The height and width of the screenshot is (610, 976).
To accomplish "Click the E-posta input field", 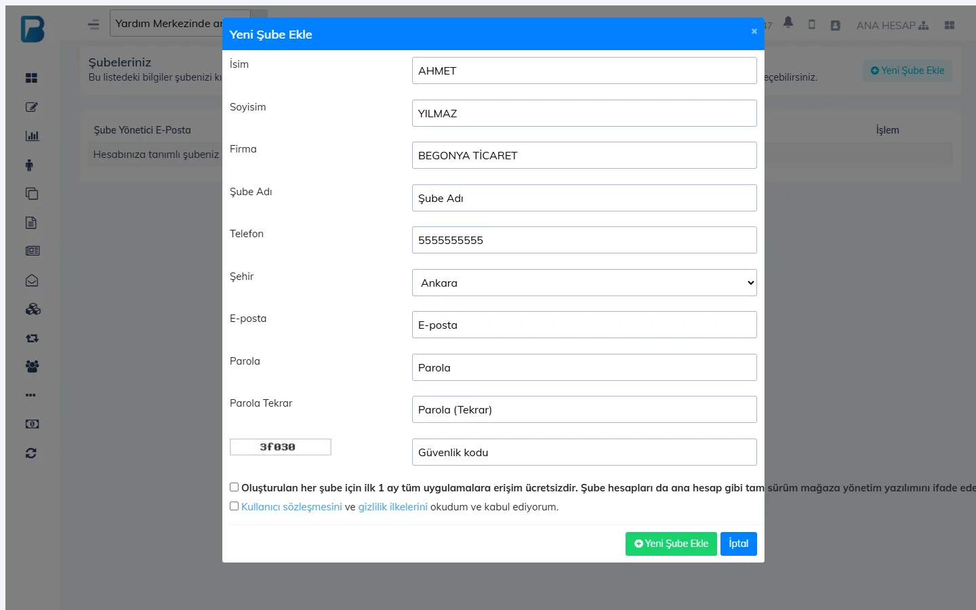I will click(584, 325).
